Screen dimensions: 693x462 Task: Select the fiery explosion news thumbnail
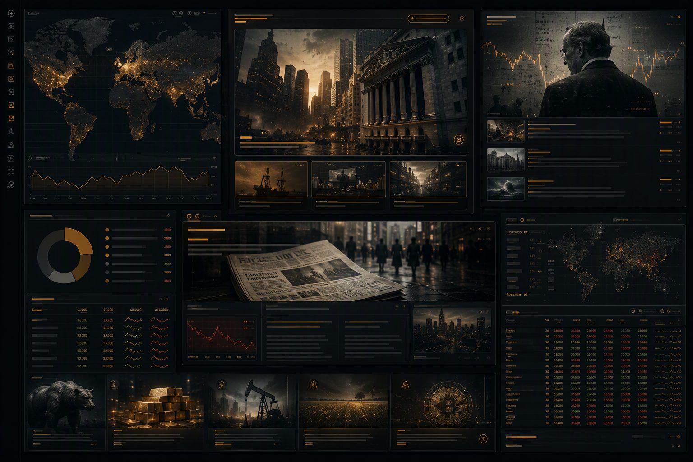pos(506,131)
